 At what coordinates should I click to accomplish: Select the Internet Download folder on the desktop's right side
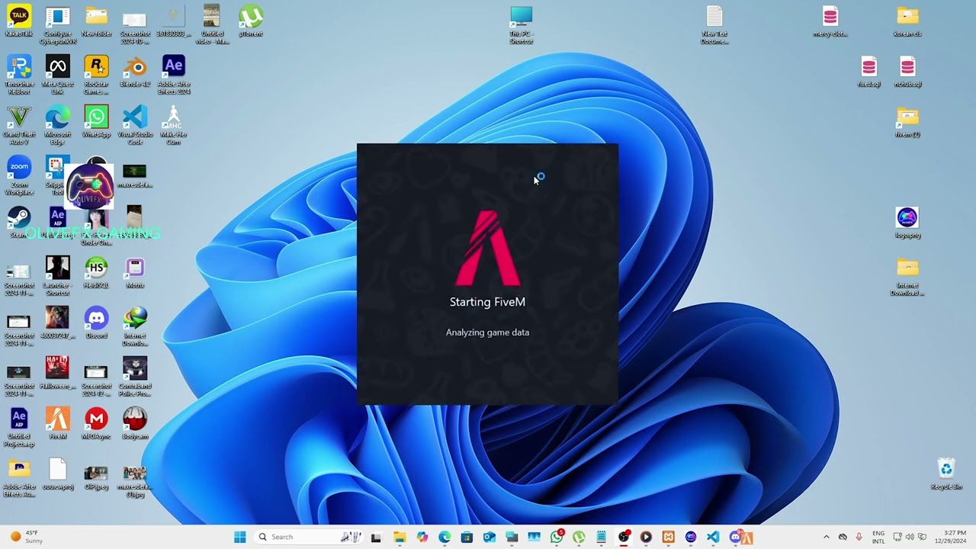pyautogui.click(x=907, y=276)
